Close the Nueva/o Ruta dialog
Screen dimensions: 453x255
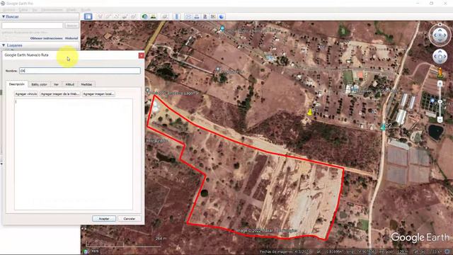point(142,55)
